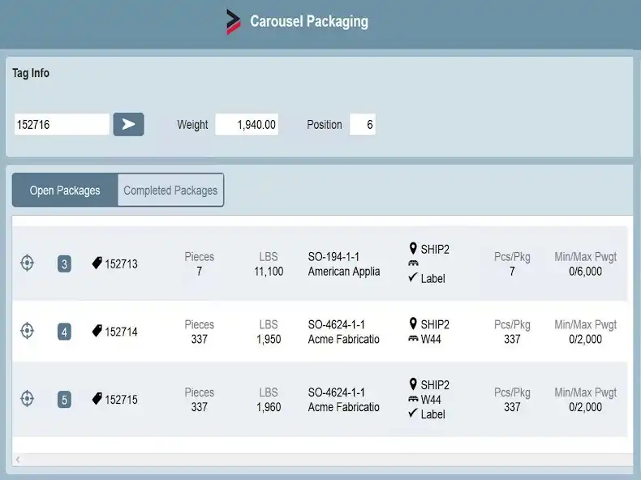The width and height of the screenshot is (641, 480).
Task: Click the tag number input field showing 152716
Action: 62,124
